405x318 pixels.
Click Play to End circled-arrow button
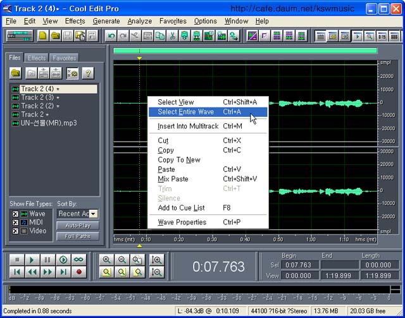click(x=63, y=260)
